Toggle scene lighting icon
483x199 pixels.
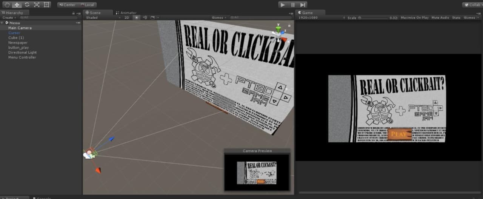(x=137, y=17)
